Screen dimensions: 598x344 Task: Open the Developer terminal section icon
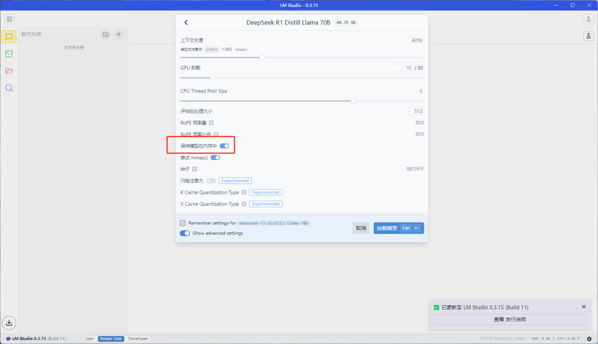click(x=9, y=54)
